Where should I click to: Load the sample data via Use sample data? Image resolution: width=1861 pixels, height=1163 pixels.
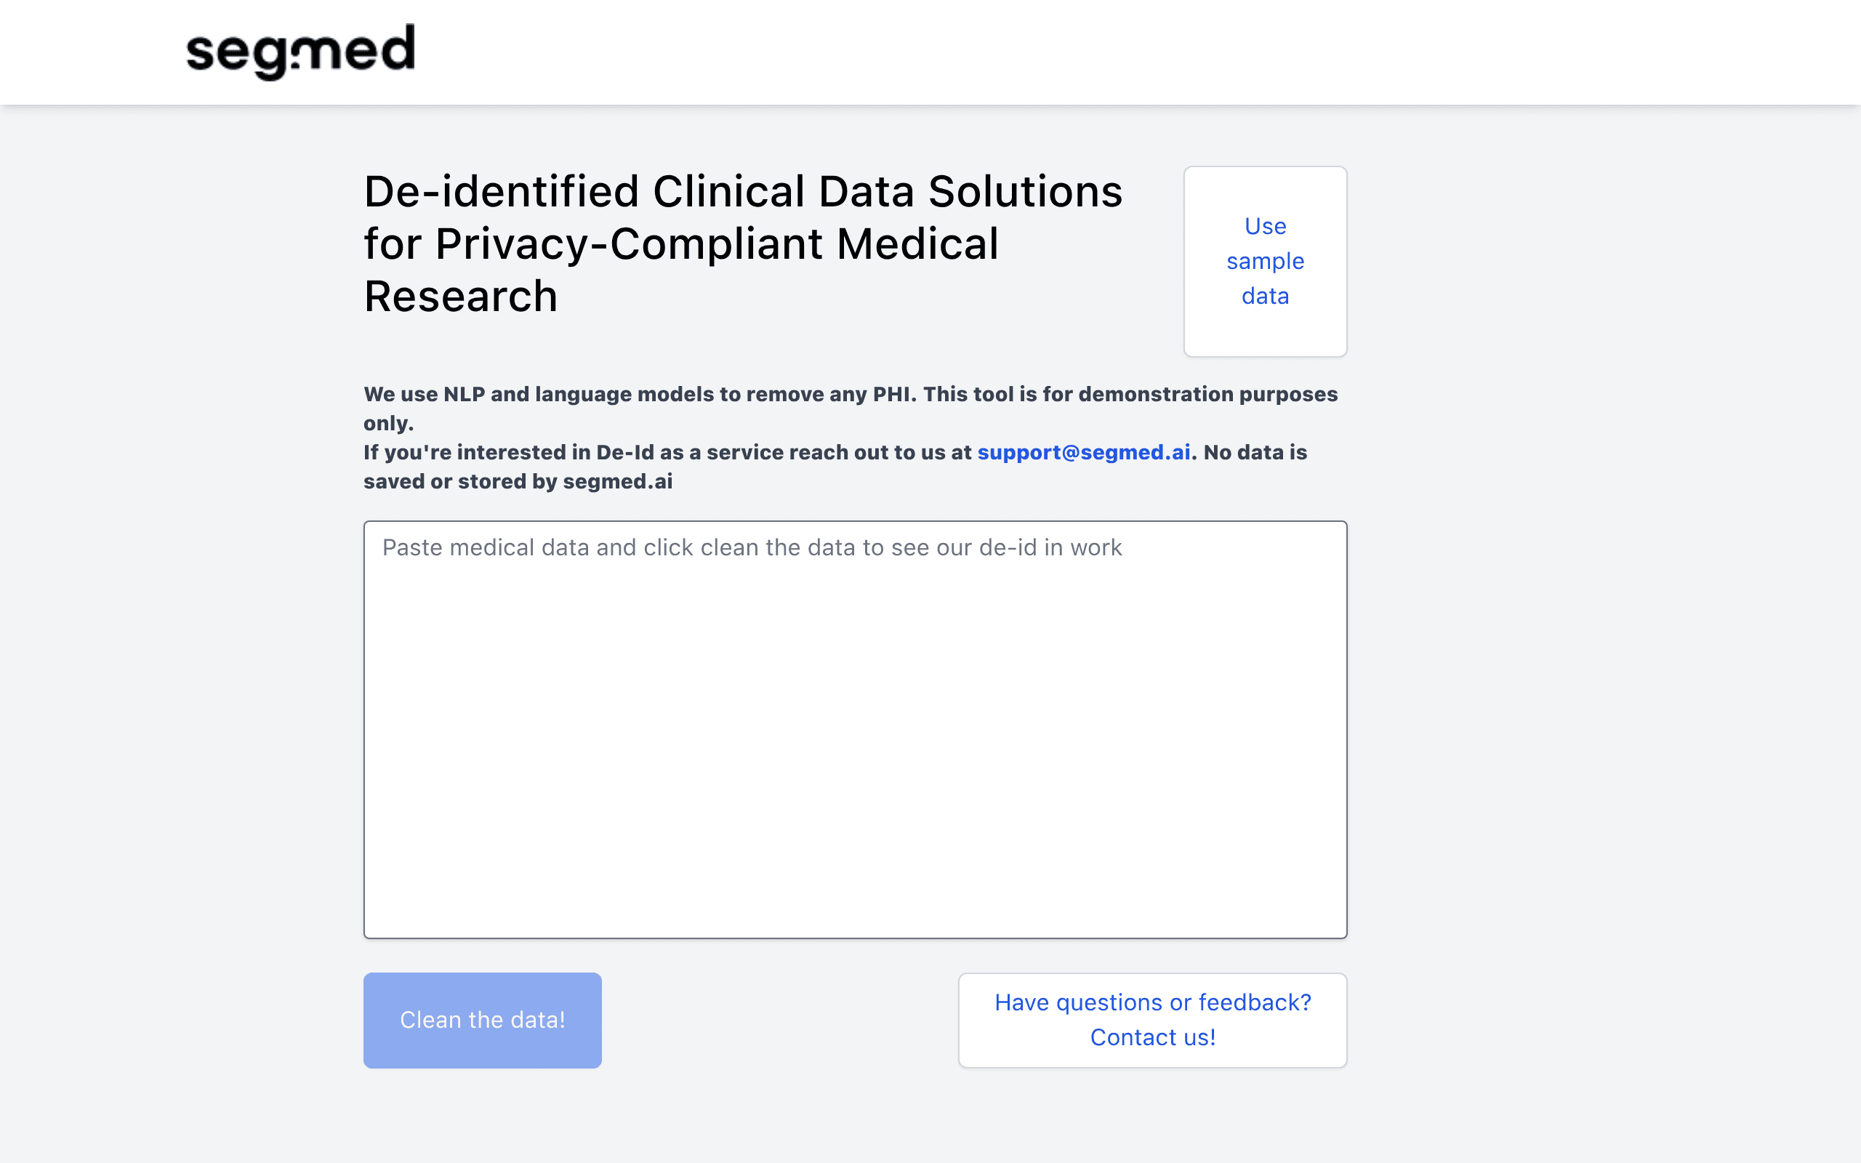[x=1265, y=262]
